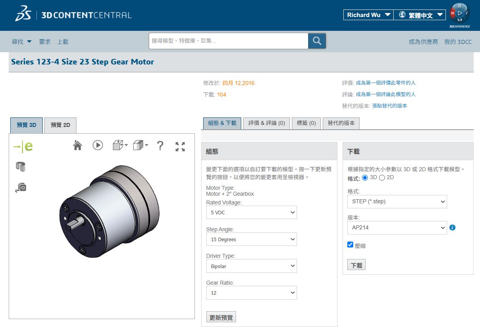Click the viewer help question mark

(160, 146)
